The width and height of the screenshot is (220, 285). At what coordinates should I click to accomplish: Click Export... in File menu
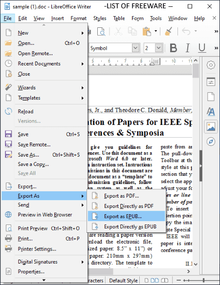(44, 186)
